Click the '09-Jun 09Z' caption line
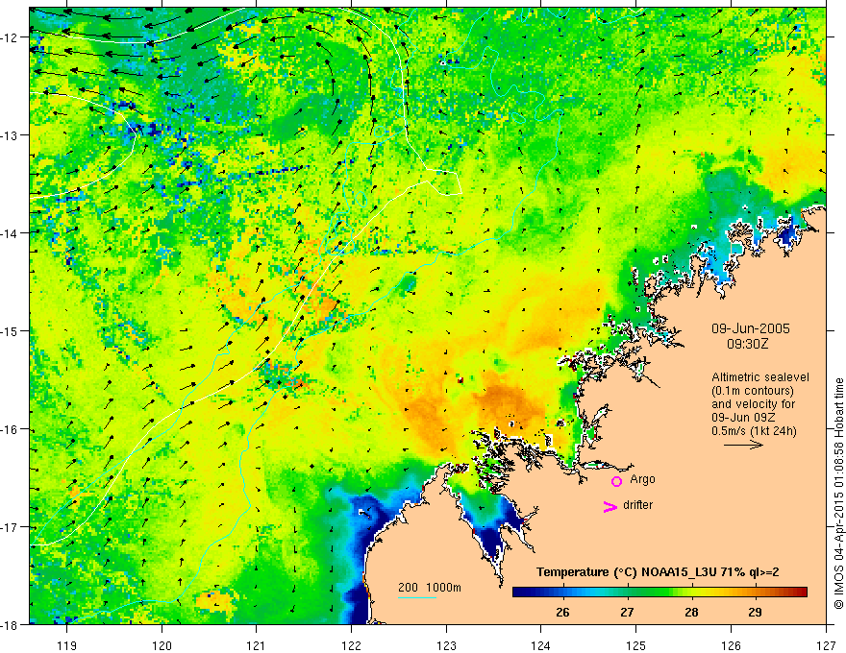 [x=743, y=418]
